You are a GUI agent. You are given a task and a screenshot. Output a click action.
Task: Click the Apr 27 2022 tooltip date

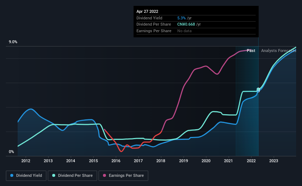(x=148, y=11)
